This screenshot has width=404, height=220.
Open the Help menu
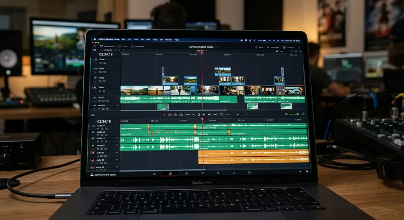(x=176, y=40)
